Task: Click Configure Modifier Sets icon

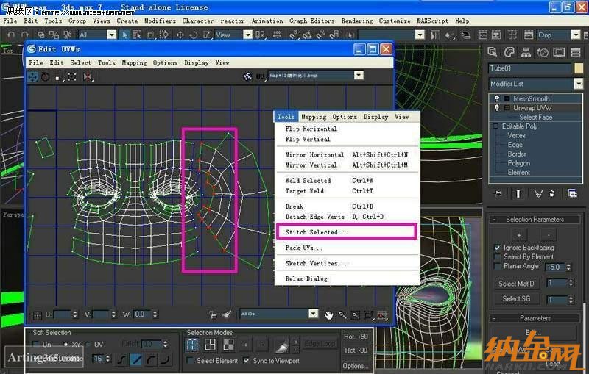Action: click(x=573, y=193)
